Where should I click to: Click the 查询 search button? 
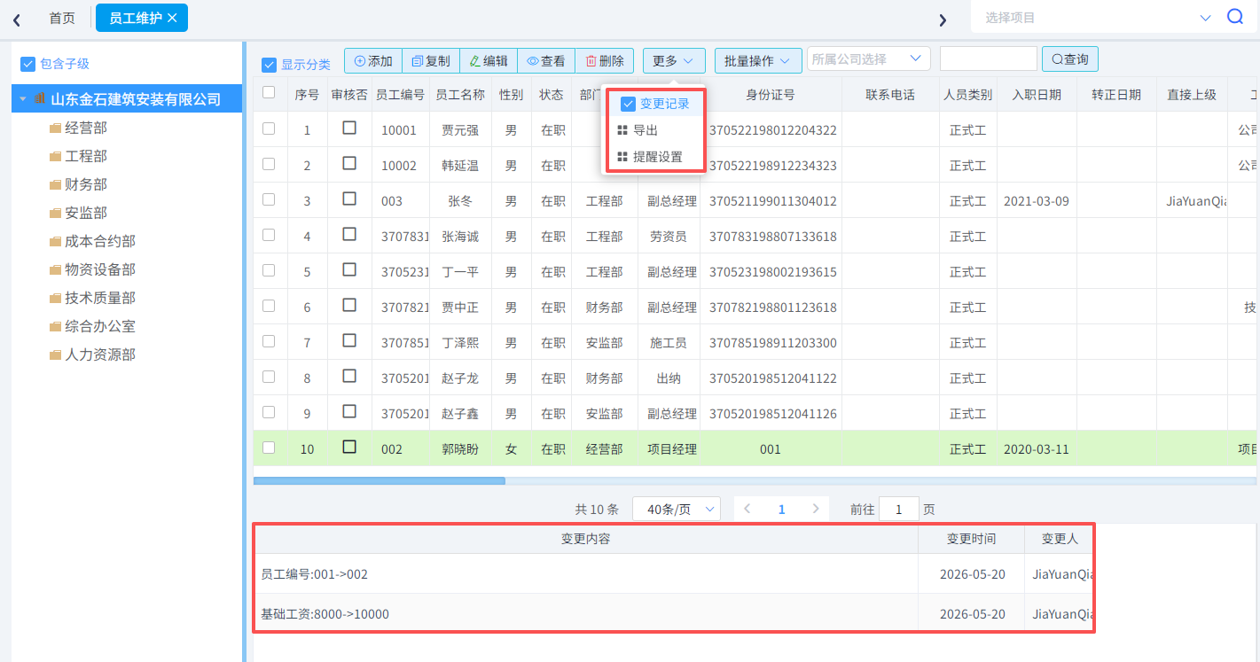click(1070, 58)
